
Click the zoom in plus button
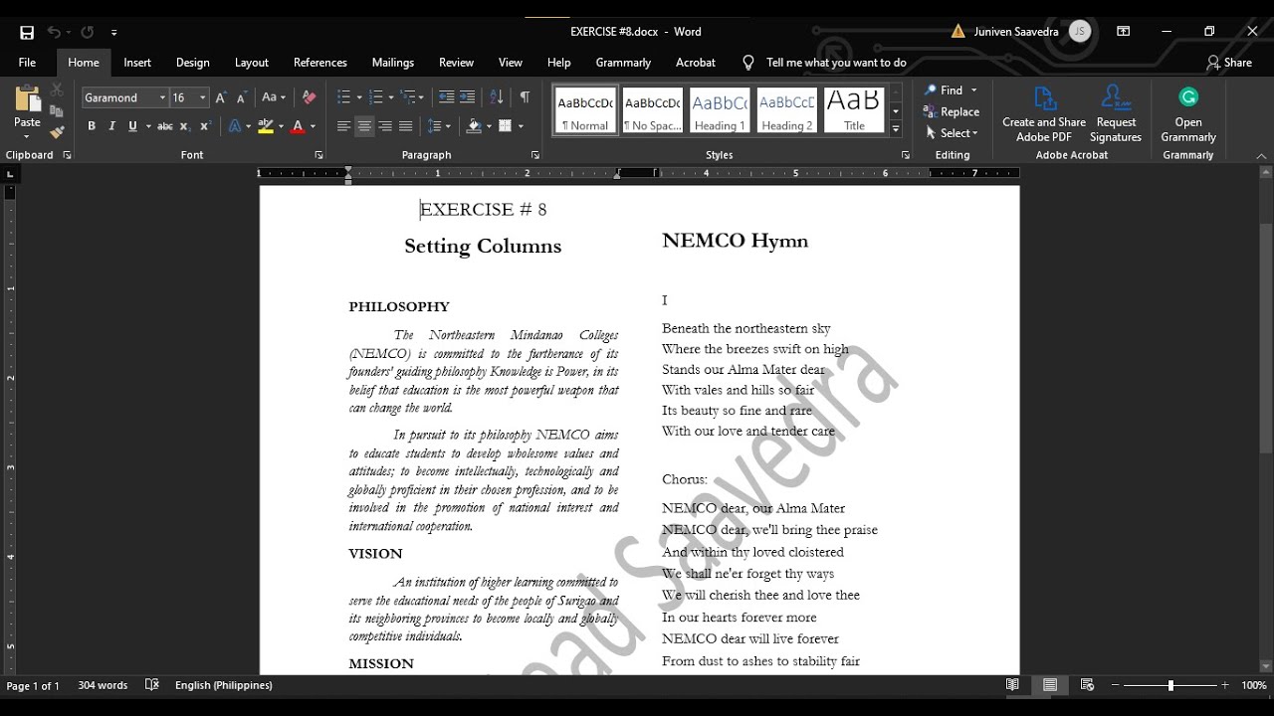1223,685
